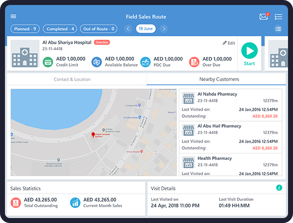Click the PDC Due cheque icon
The height and width of the screenshot is (223, 293).
tap(145, 62)
